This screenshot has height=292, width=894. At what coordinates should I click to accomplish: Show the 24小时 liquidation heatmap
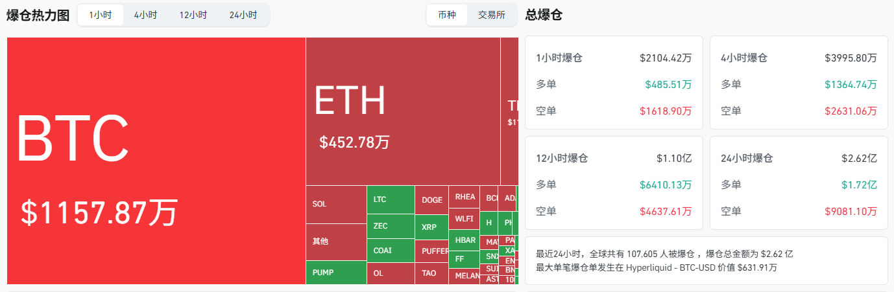point(243,15)
